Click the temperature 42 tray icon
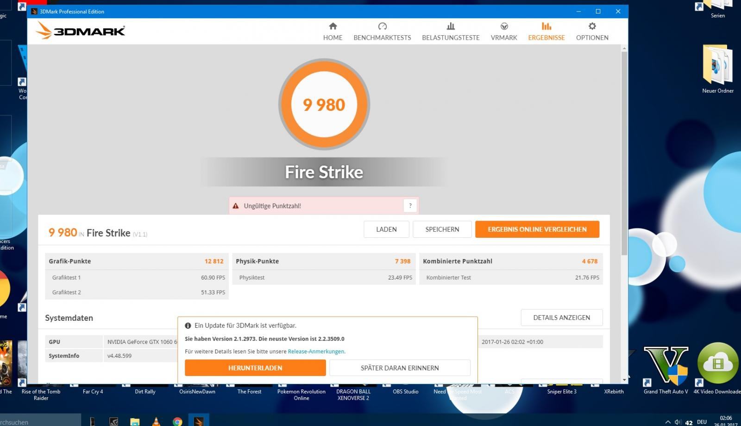The width and height of the screenshot is (741, 426). click(x=689, y=422)
